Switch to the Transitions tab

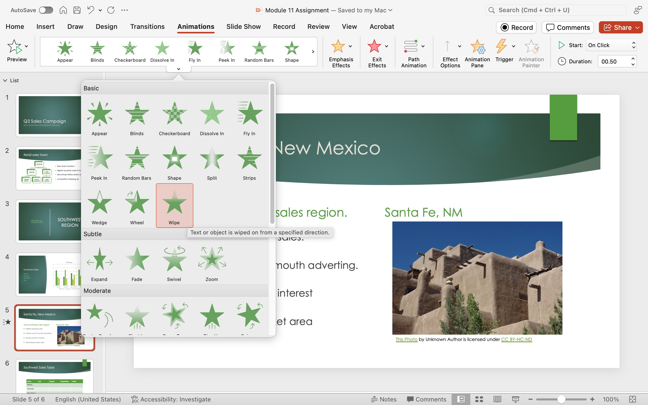147,27
